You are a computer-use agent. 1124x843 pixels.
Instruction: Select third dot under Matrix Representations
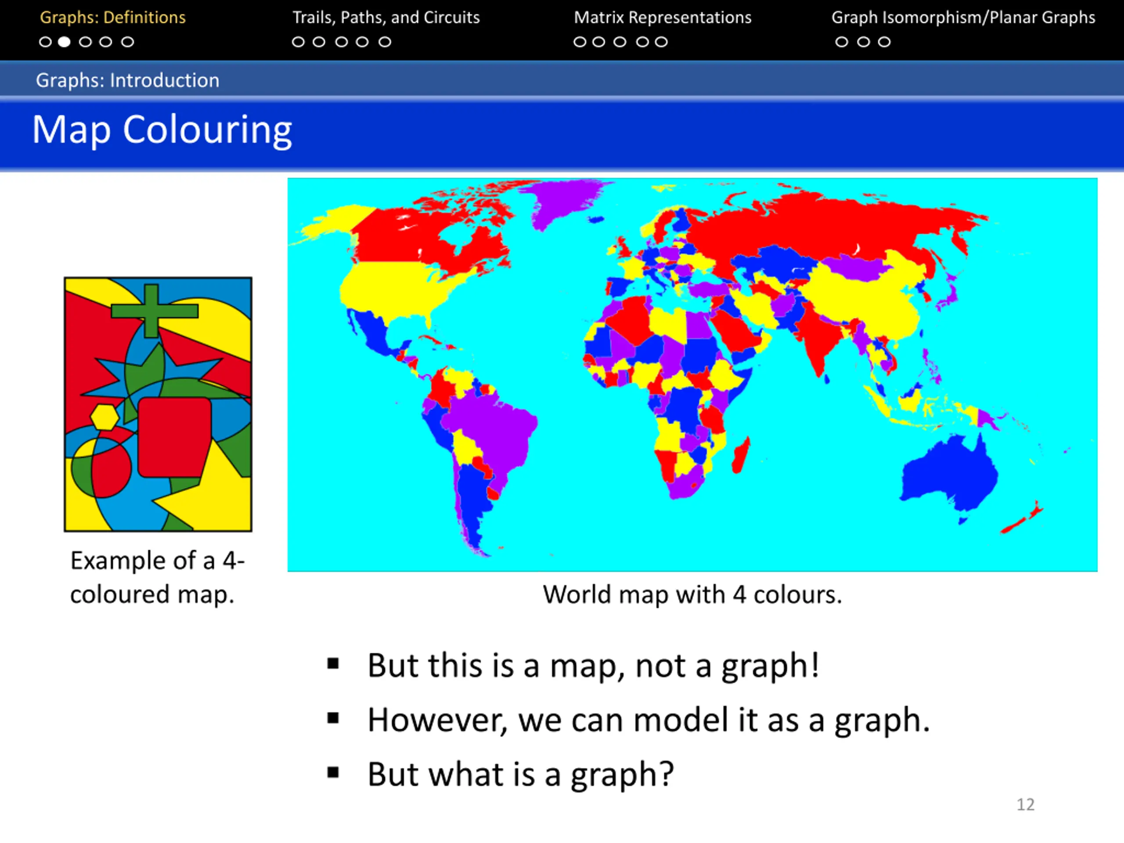[x=620, y=42]
